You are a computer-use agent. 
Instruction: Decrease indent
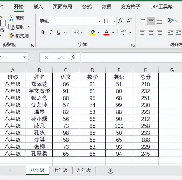tap(171, 33)
